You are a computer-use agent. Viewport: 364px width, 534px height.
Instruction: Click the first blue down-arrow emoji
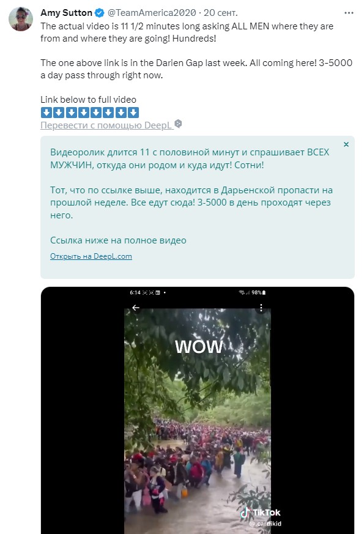click(x=46, y=113)
